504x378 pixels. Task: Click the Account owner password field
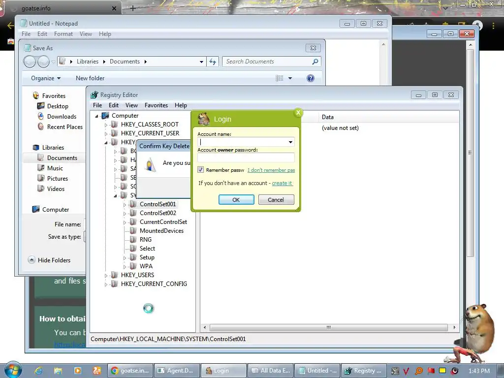pos(246,157)
